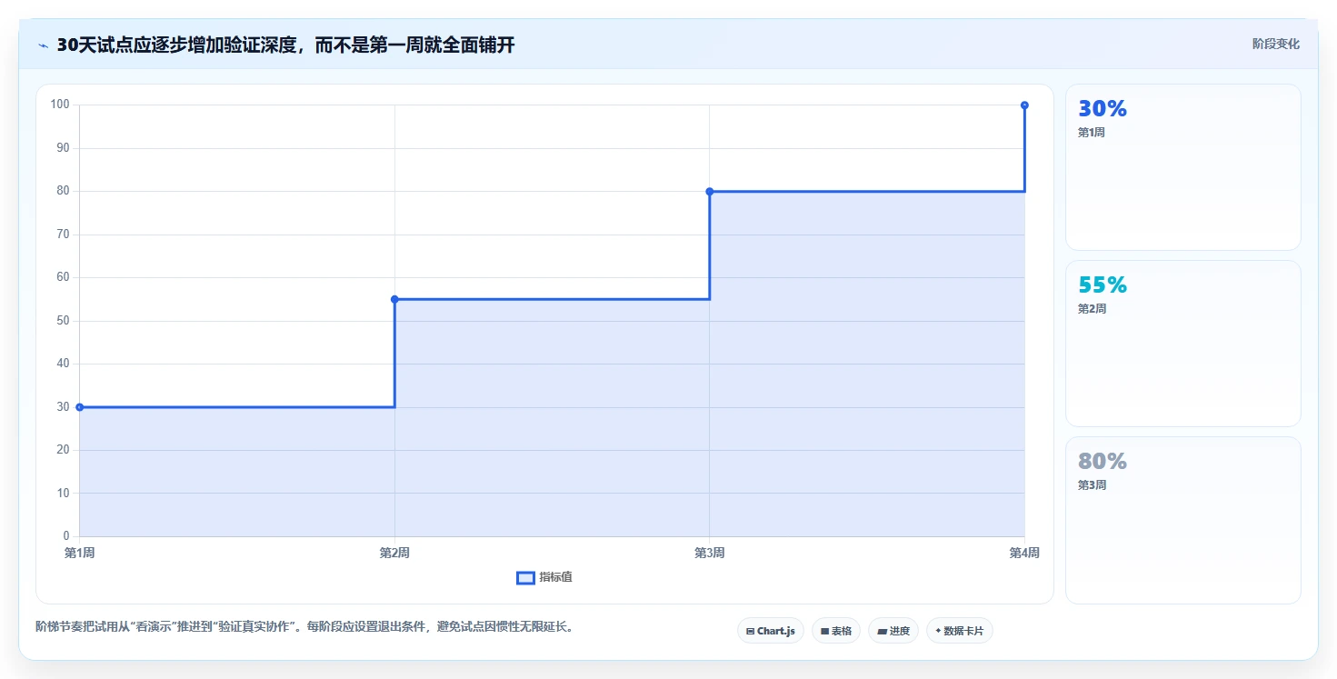Click the 第2周 data point at 55

click(394, 299)
